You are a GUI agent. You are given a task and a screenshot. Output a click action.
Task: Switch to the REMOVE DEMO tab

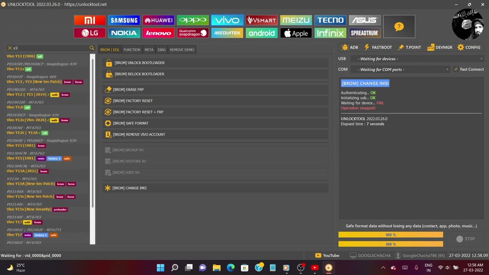[182, 50]
